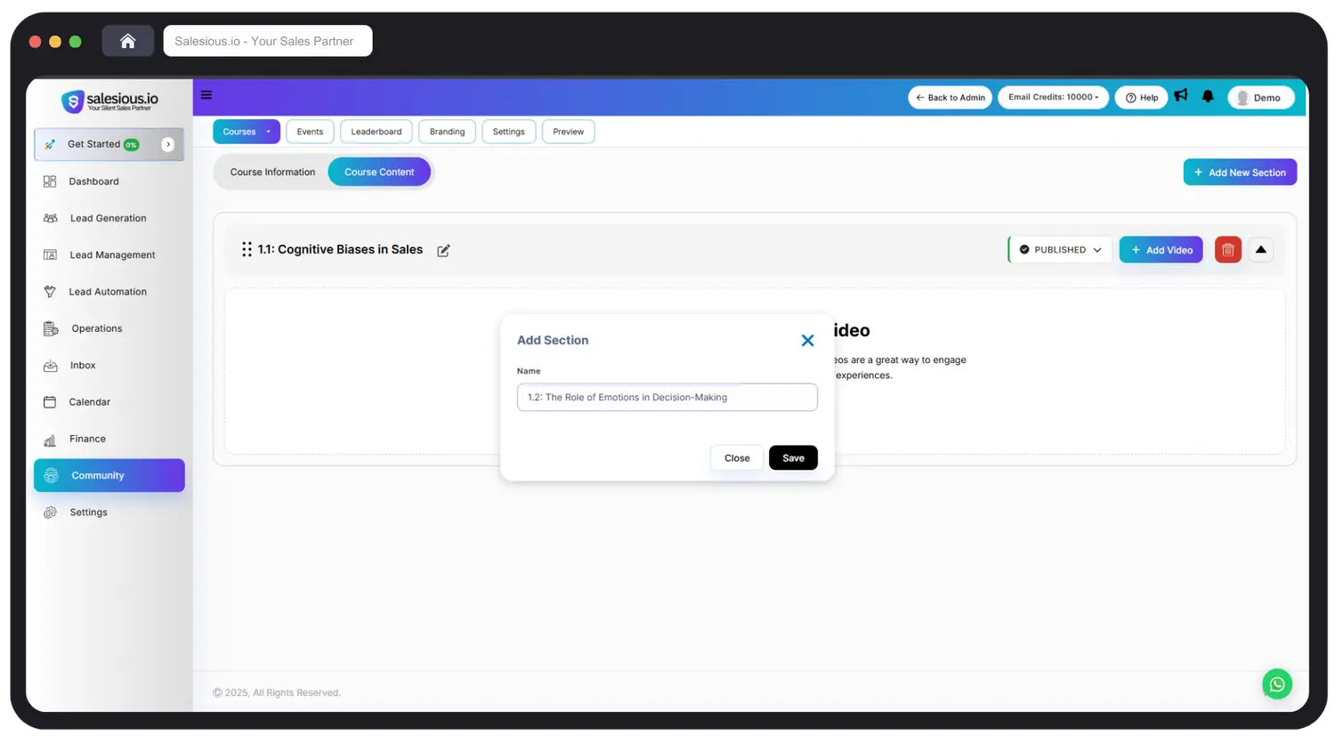Click the hamburger menu icon
Screen dimensions: 1335x751
(x=206, y=95)
